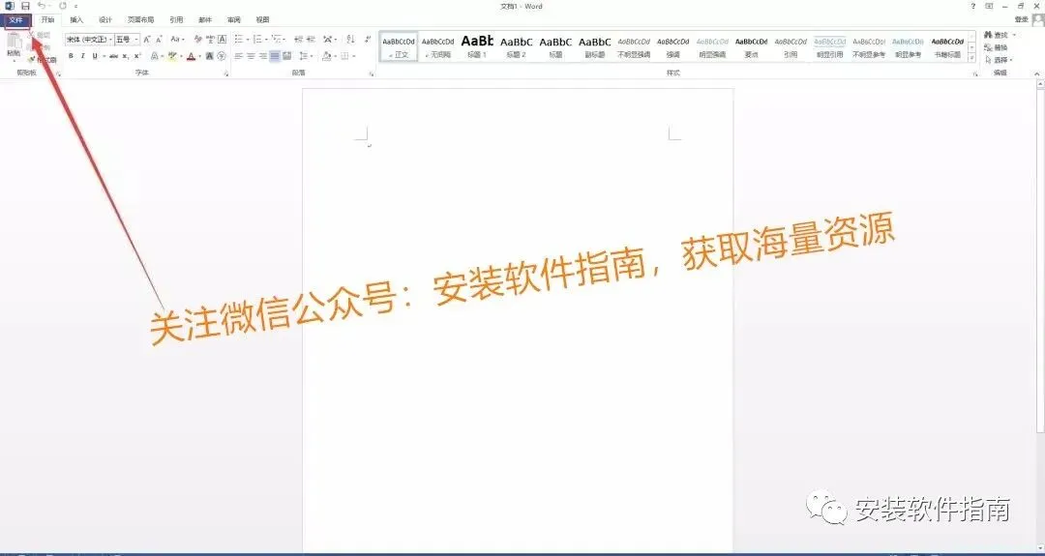Click the Paste (粘贴) clipboard icon
Screen dimensions: 1045x556
click(x=14, y=44)
